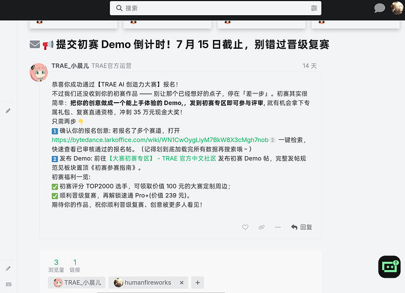Show more post actions via ellipsis
Viewport: 405px width, 293px height.
click(x=278, y=227)
